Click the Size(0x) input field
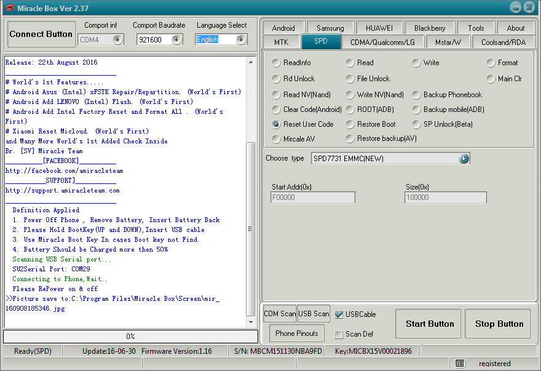This screenshot has width=541, height=371. (446, 197)
